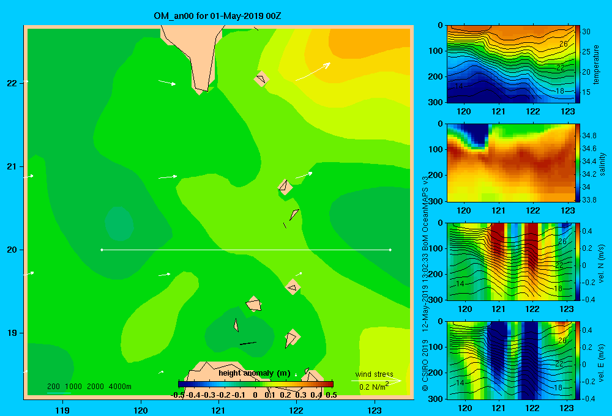
Task: Click the "height anomaly (m)" label
Action: (254, 373)
